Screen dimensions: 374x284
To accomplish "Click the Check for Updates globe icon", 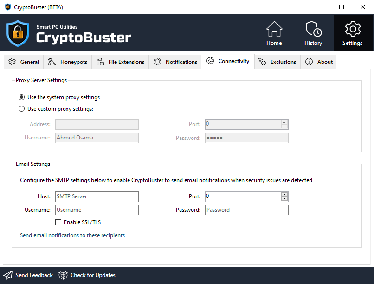I will 63,275.
